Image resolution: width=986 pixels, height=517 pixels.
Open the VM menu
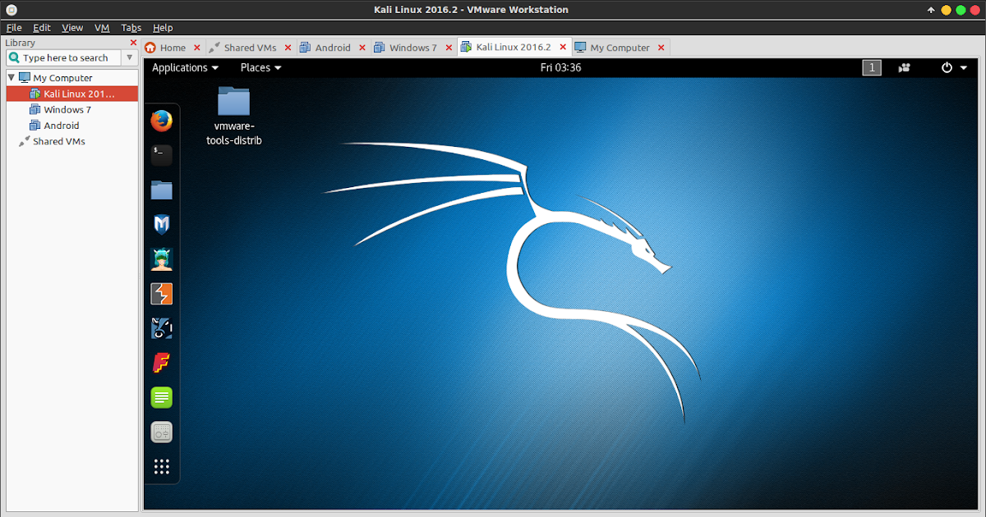102,28
